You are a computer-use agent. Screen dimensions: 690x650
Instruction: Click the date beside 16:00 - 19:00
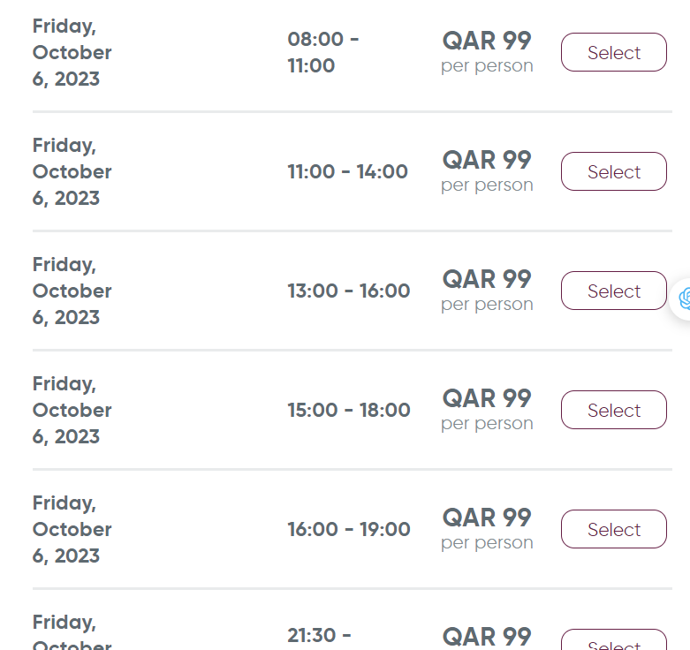72,529
